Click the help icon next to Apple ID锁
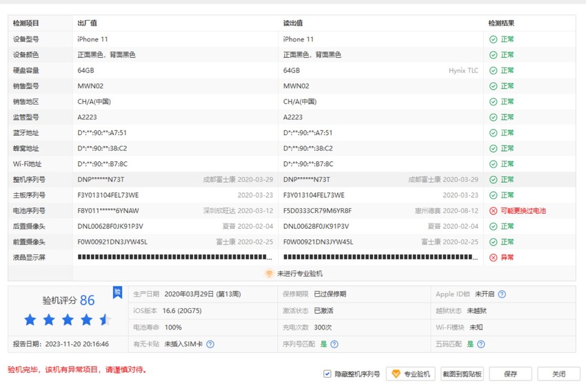Viewport: 586px width, 384px height. click(x=502, y=294)
